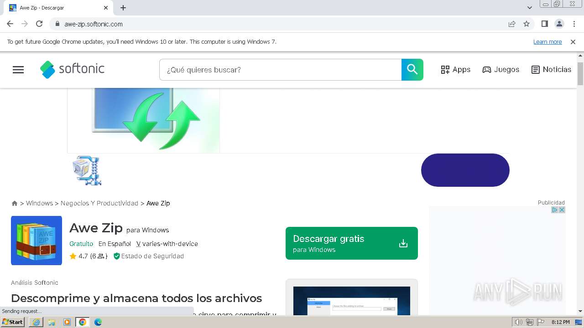Viewport: 584px width, 328px height.
Task: Click the Estado de Seguridad shield link
Action: [149, 256]
